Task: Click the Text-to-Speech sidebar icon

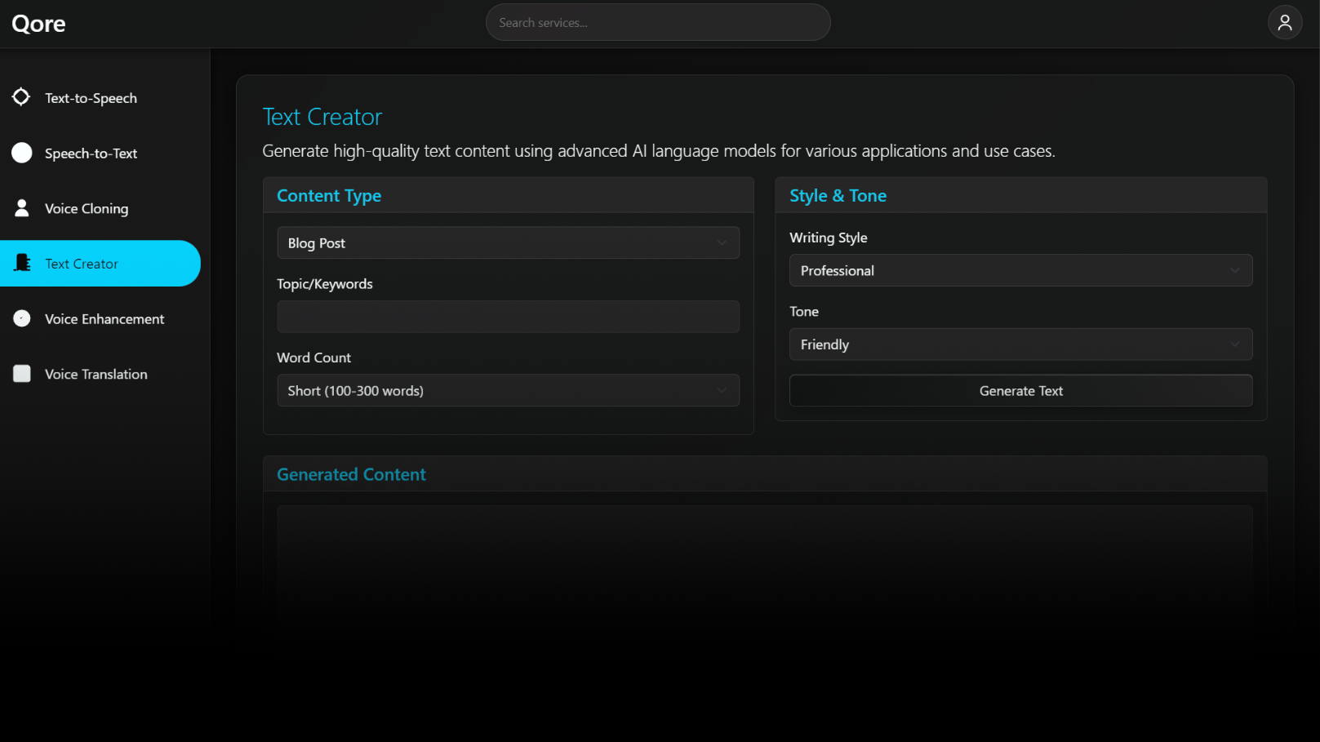Action: coord(21,97)
